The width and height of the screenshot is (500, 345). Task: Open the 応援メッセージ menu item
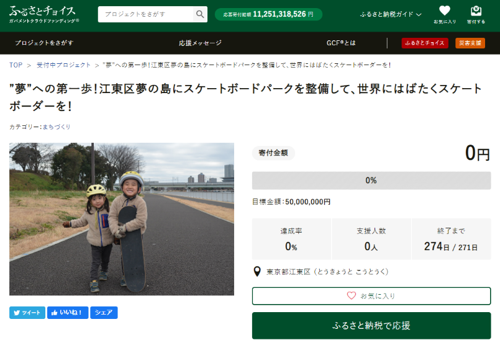click(200, 43)
